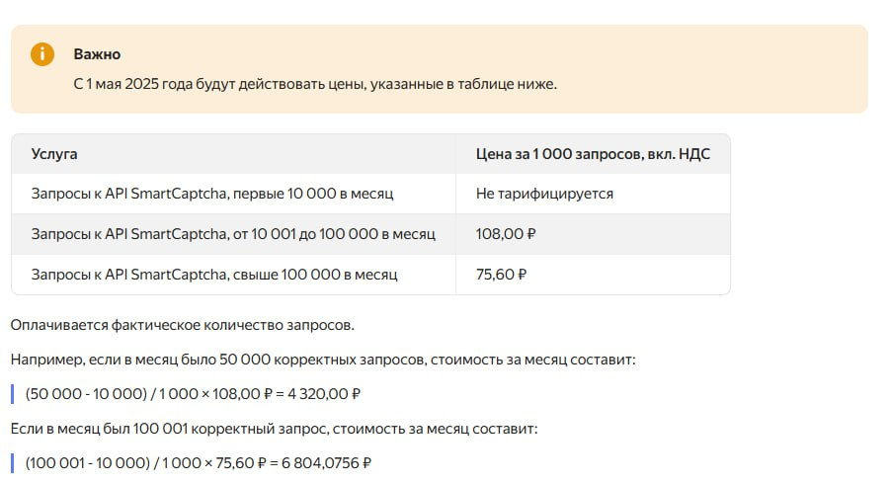Click the orange info icon in notice
This screenshot has width=892, height=483.
click(x=41, y=54)
